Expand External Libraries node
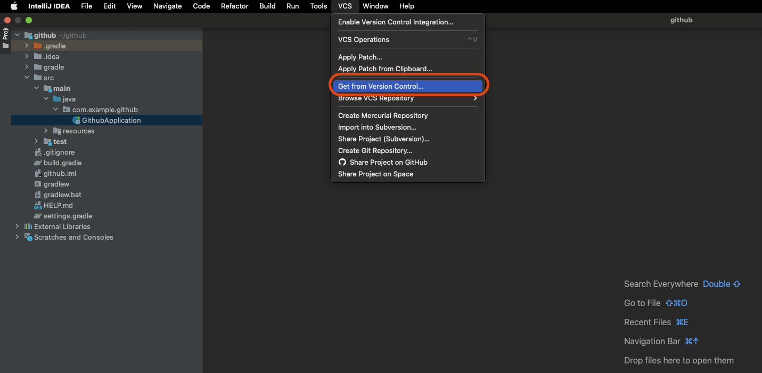 pos(17,226)
